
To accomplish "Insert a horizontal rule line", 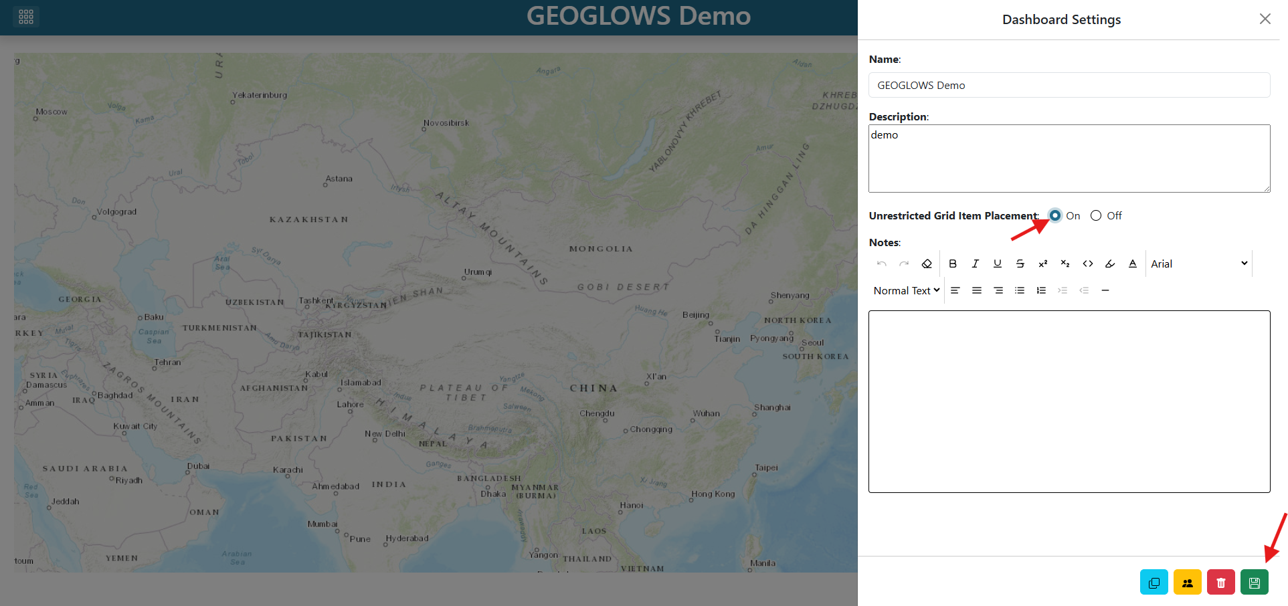I will click(x=1105, y=290).
